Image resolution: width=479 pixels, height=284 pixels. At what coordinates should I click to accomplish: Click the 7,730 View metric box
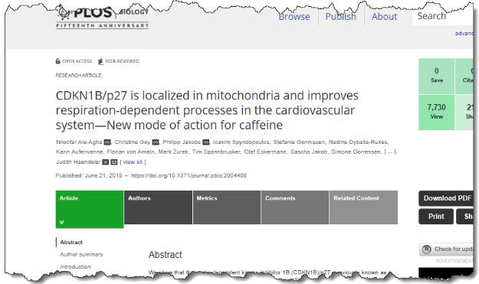[437, 113]
